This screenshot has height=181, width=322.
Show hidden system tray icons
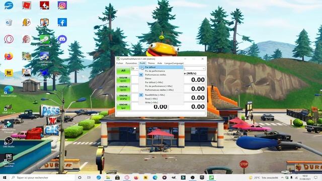(282, 177)
